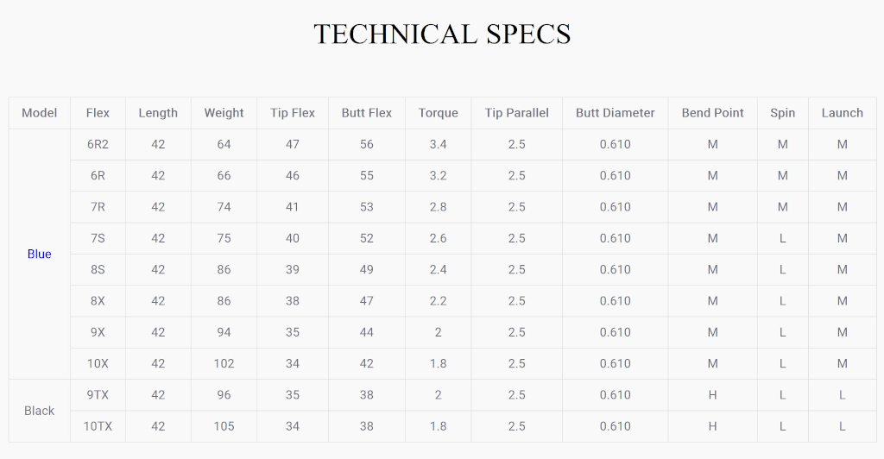
Task: Click the 10TX flex cell
Action: pos(98,426)
